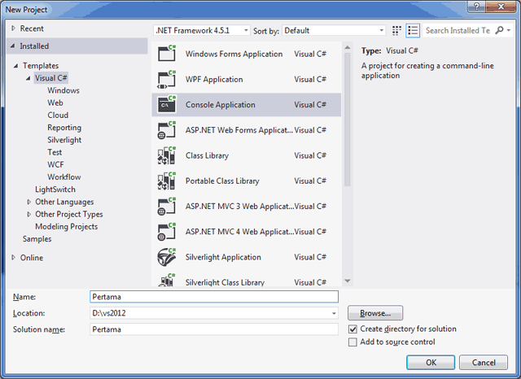
Task: Select the Samples node
Action: [37, 238]
